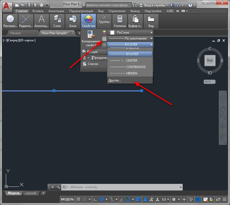Open the Блок ribbon panel

[x=73, y=21]
